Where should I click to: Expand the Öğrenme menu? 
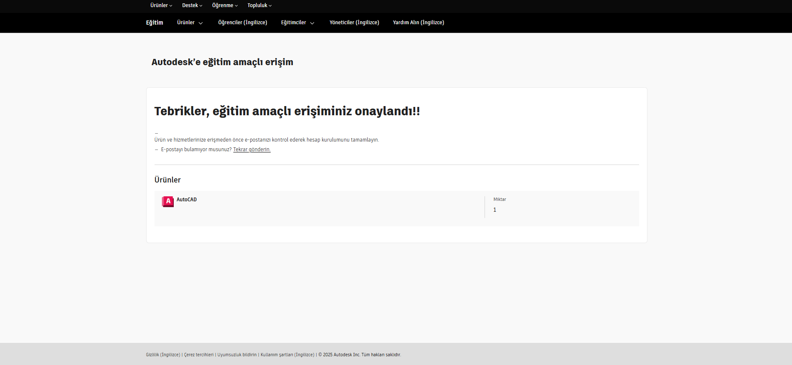pos(225,5)
